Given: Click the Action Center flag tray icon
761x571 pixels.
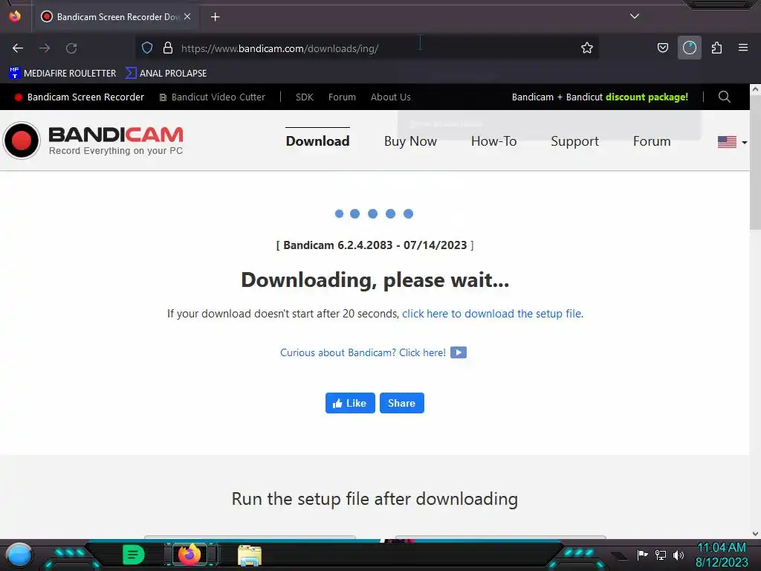Looking at the screenshot, I should pos(642,555).
